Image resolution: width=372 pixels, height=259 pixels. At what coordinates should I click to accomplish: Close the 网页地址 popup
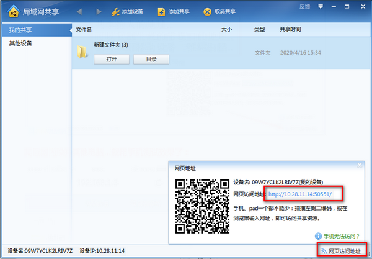[x=360, y=165]
